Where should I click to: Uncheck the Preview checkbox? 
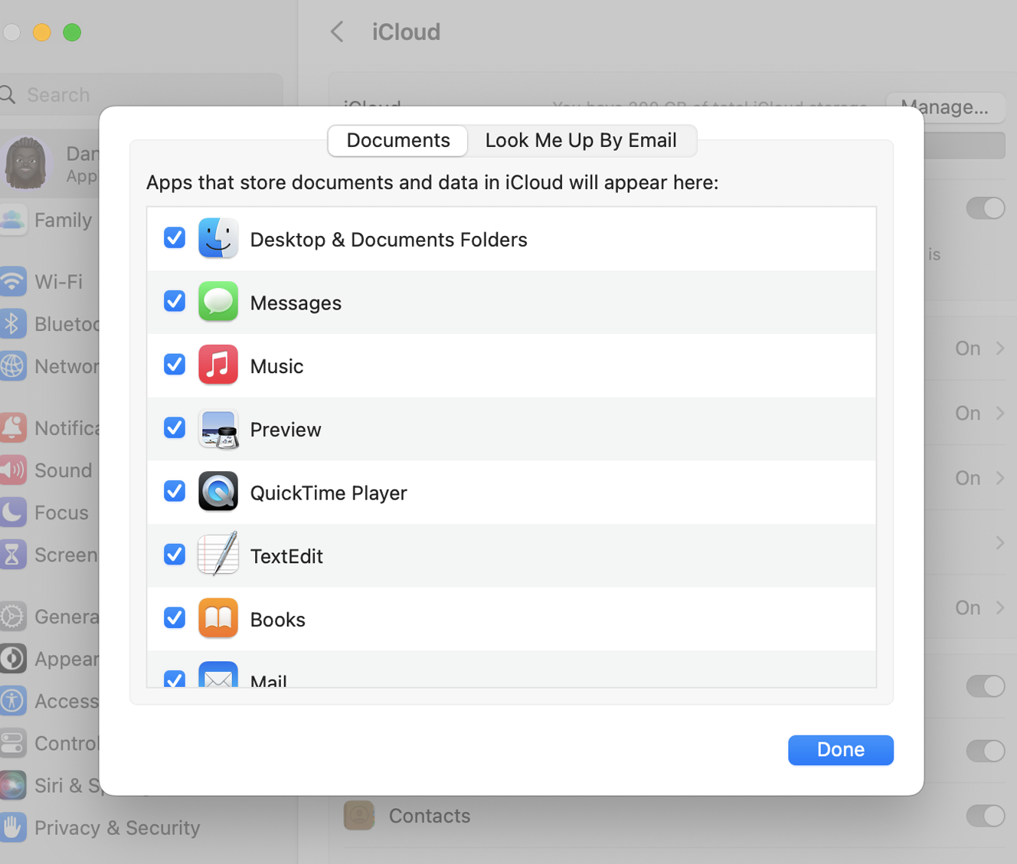[175, 427]
